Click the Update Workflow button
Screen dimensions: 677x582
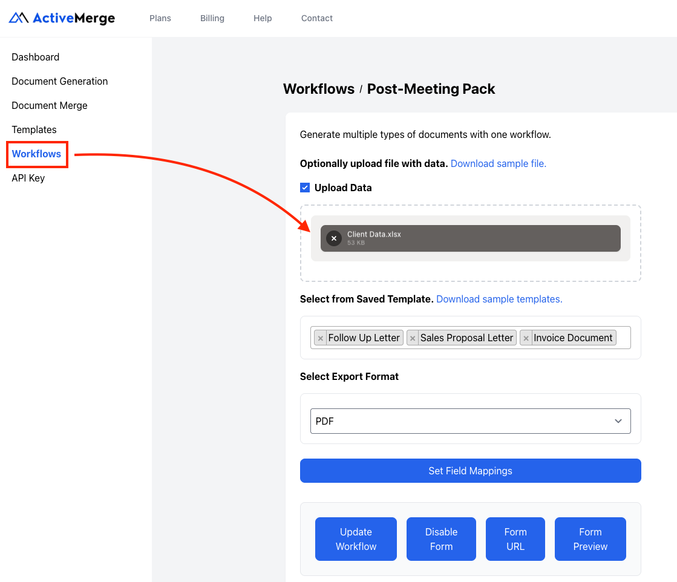(356, 538)
